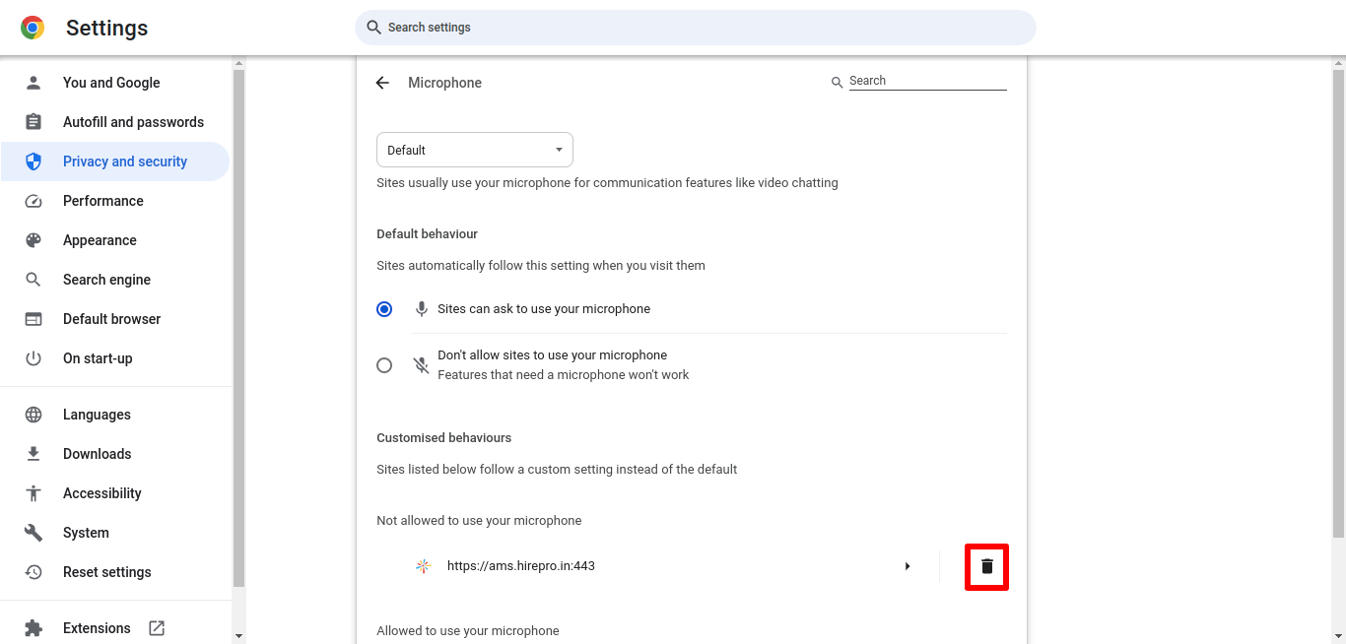Open System settings section
This screenshot has width=1346, height=644.
[x=115, y=533]
